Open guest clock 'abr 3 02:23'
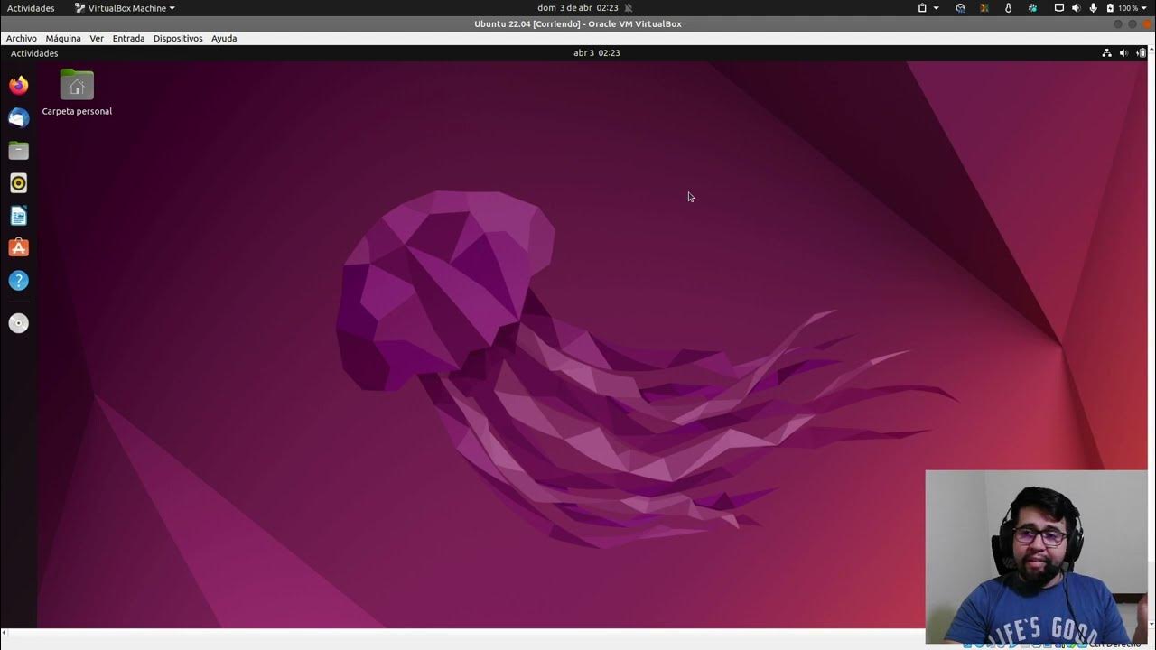Viewport: 1156px width, 650px height. coord(597,53)
